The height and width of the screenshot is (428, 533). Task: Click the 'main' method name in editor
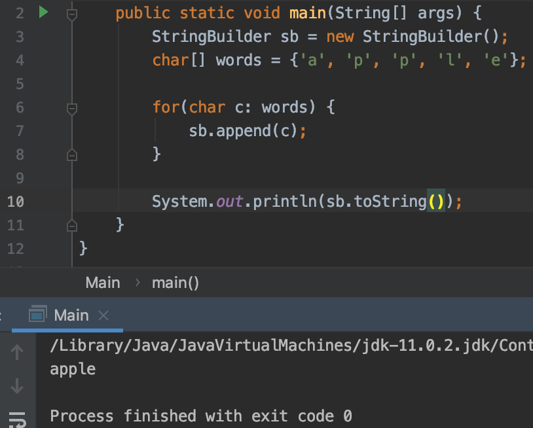point(308,13)
